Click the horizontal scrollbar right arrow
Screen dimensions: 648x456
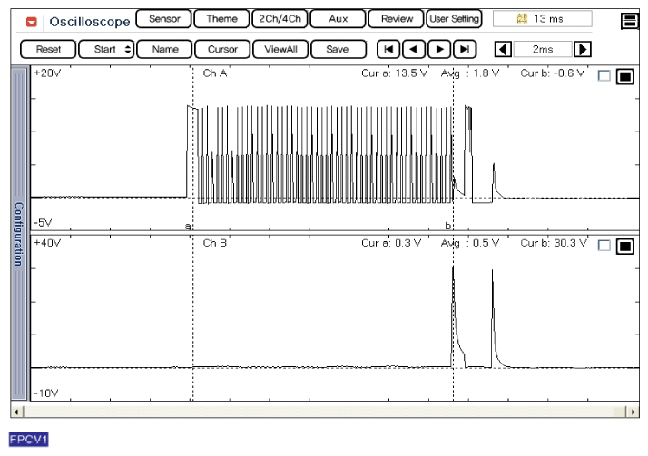(632, 411)
